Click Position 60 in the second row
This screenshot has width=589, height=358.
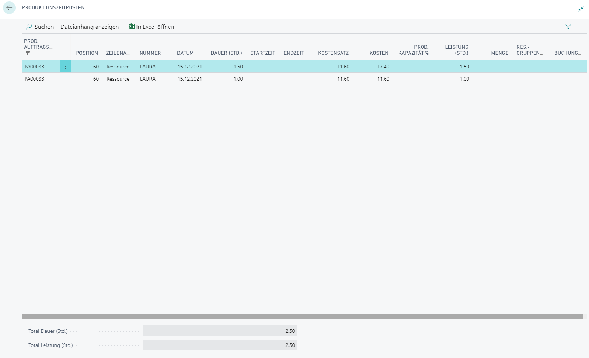pyautogui.click(x=96, y=79)
